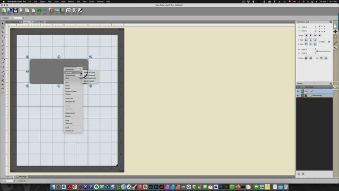Toggle visibility eye of the selected top layer
This screenshot has height=191, width=339.
[x=298, y=91]
